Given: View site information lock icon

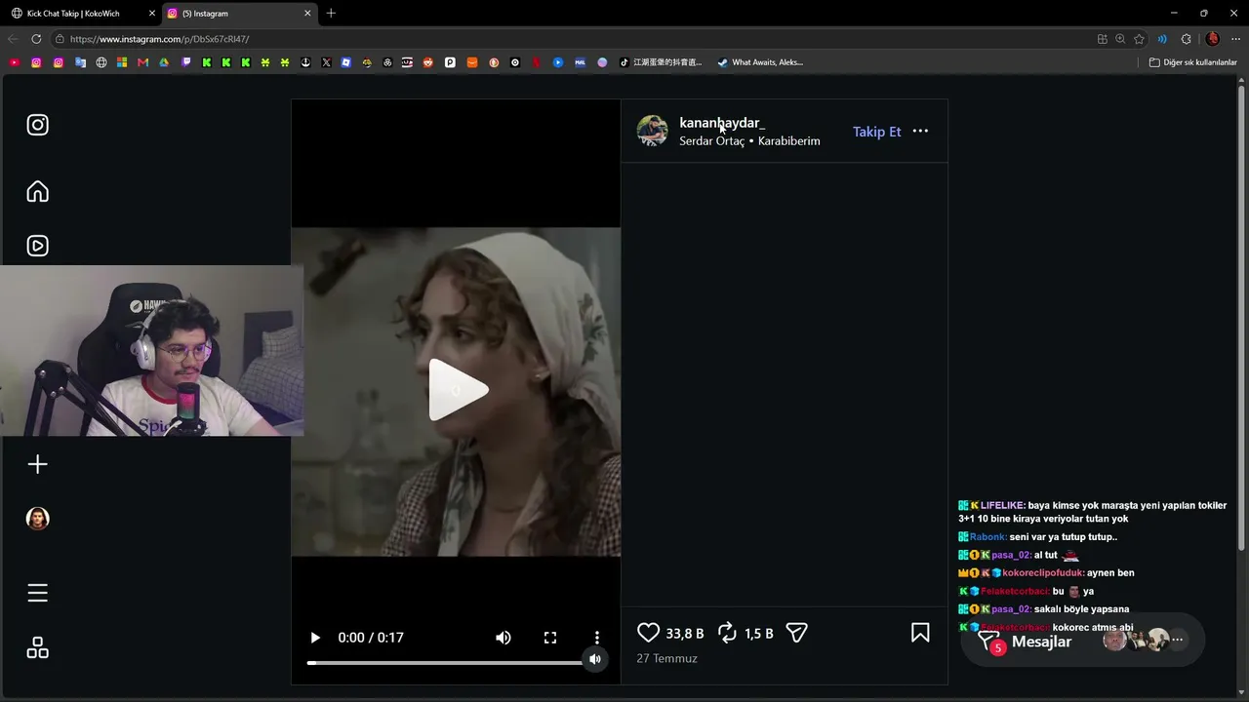Looking at the screenshot, I should point(60,39).
